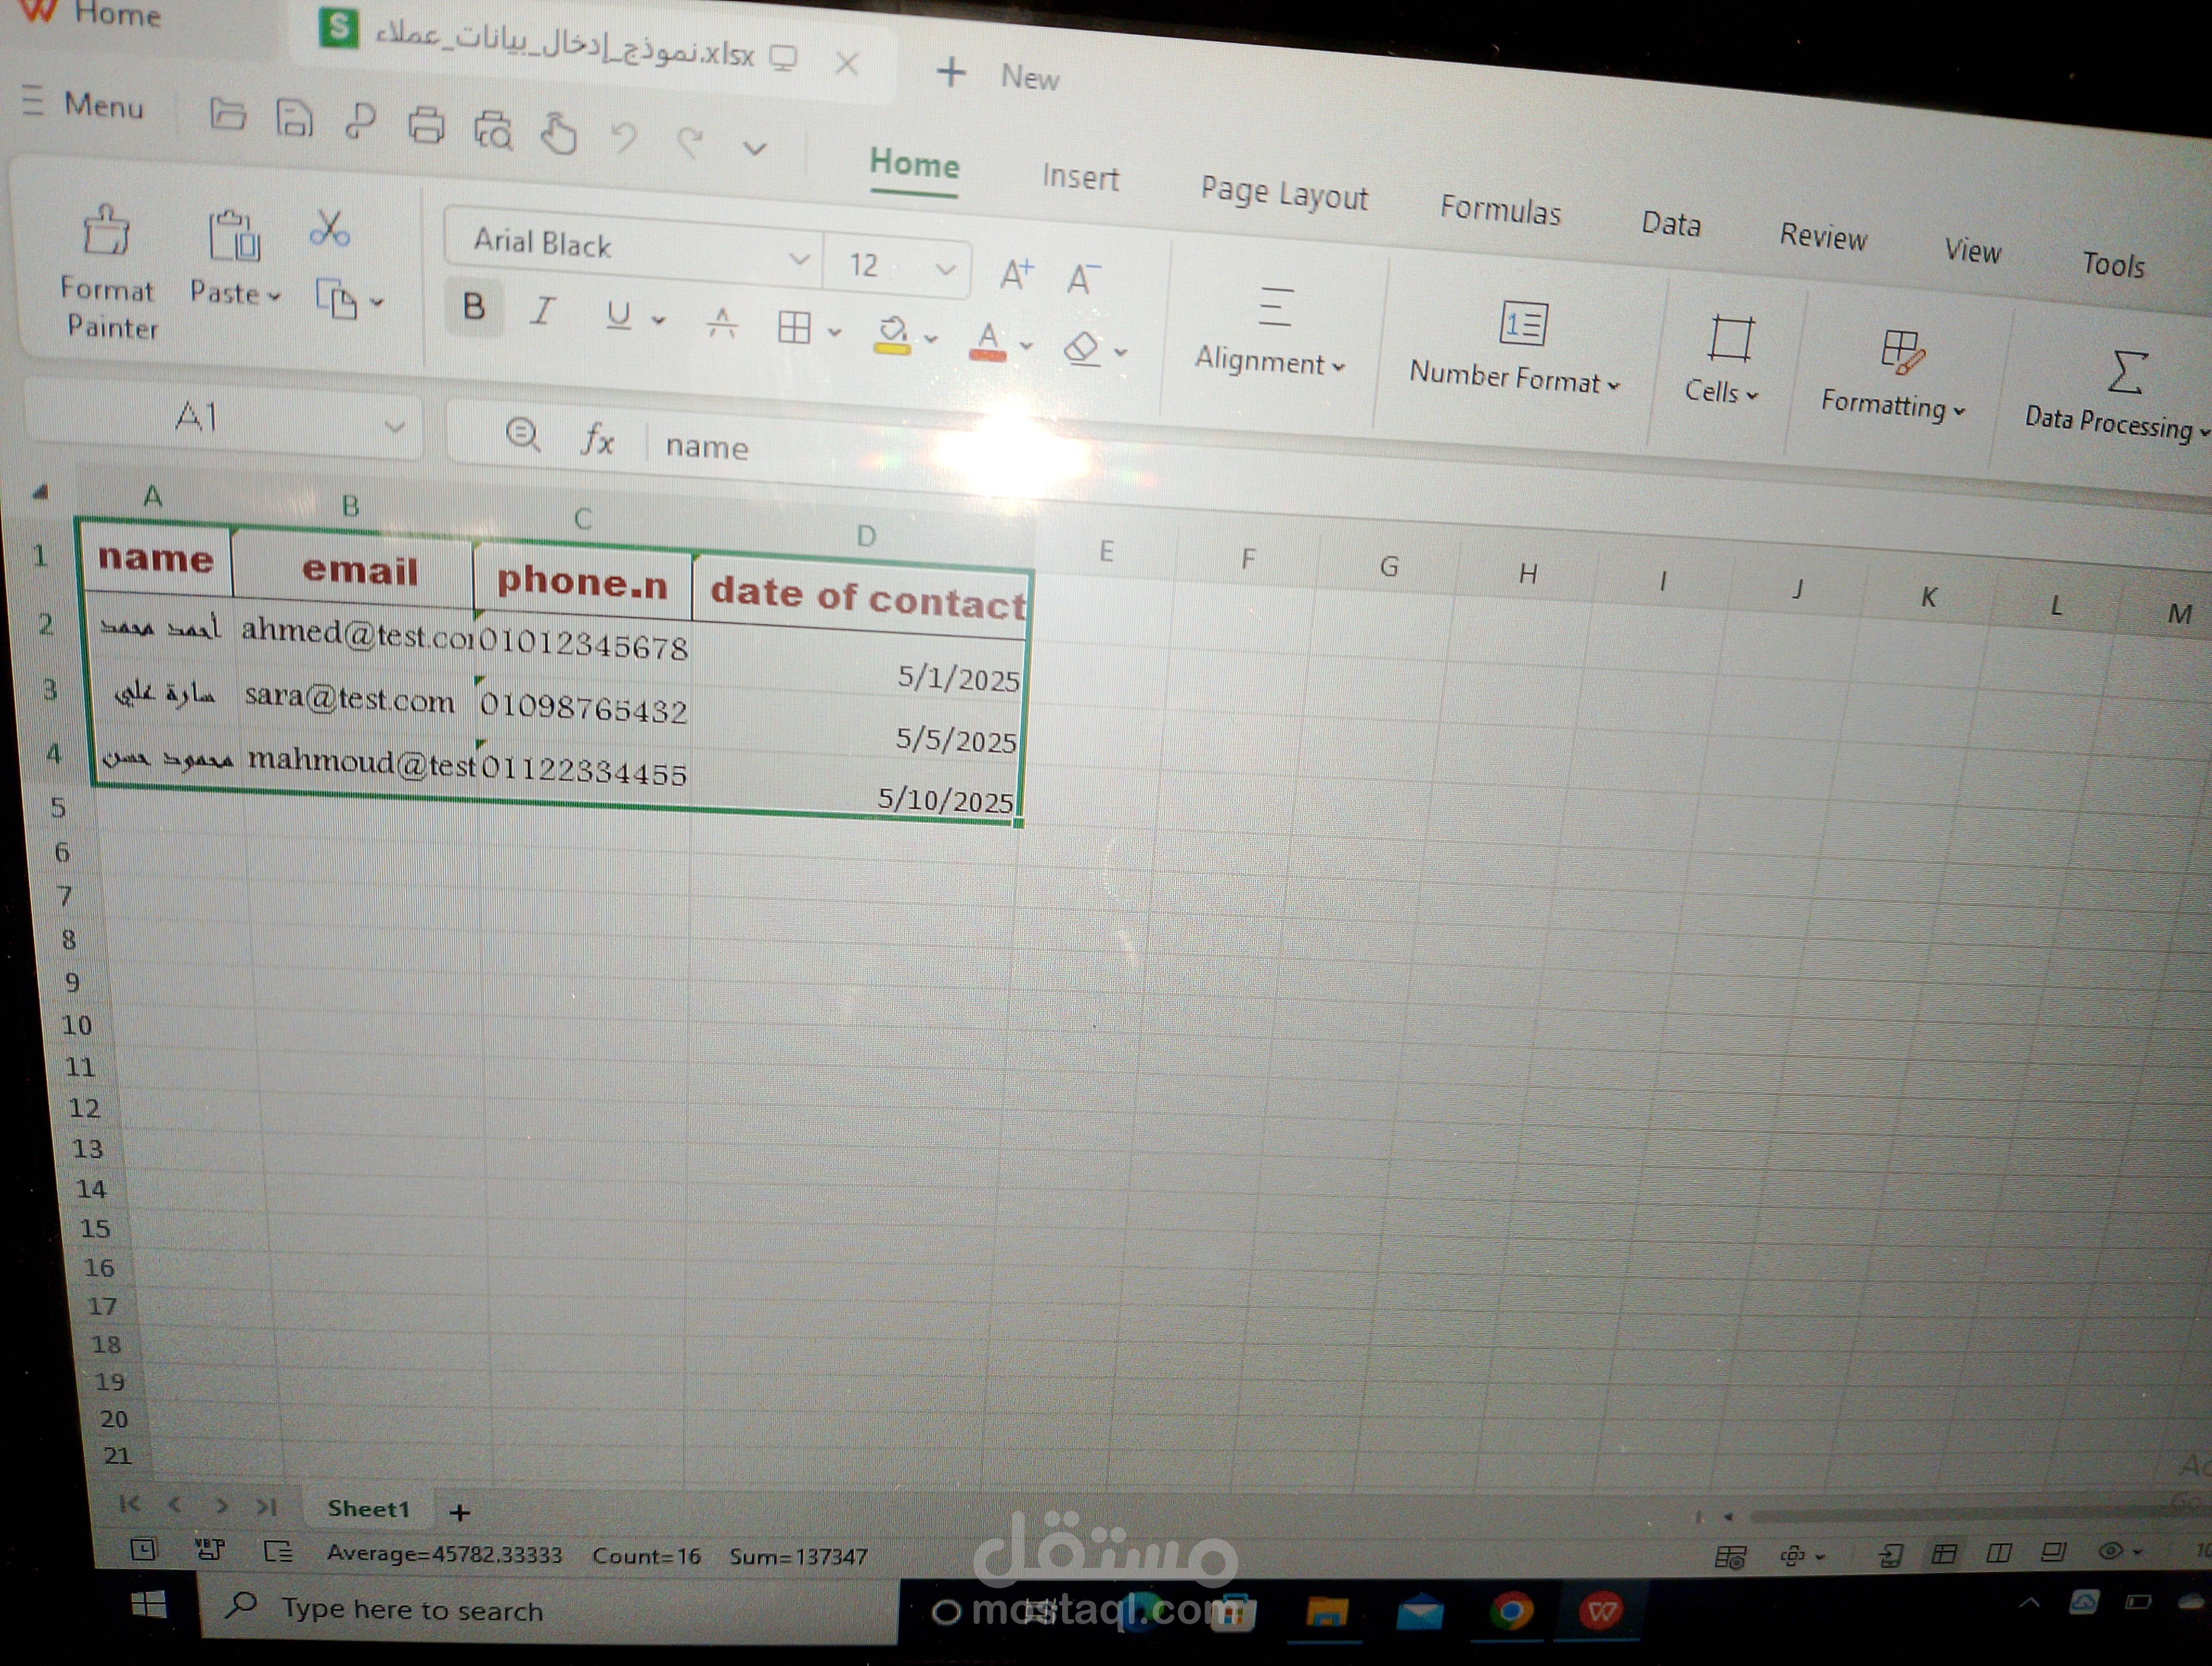This screenshot has height=1666, width=2212.
Task: Open Mail app from the taskbar
Action: (x=1419, y=1612)
